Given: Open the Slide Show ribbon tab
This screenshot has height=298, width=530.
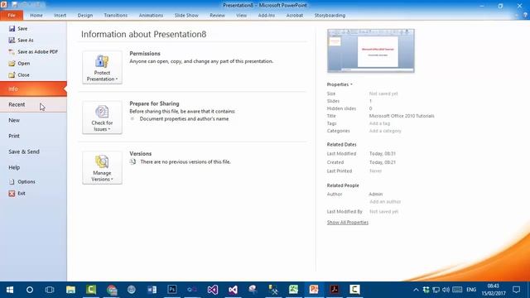Looking at the screenshot, I should tap(186, 16).
